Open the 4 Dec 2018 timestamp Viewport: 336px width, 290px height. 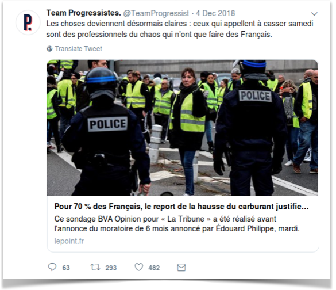click(215, 13)
